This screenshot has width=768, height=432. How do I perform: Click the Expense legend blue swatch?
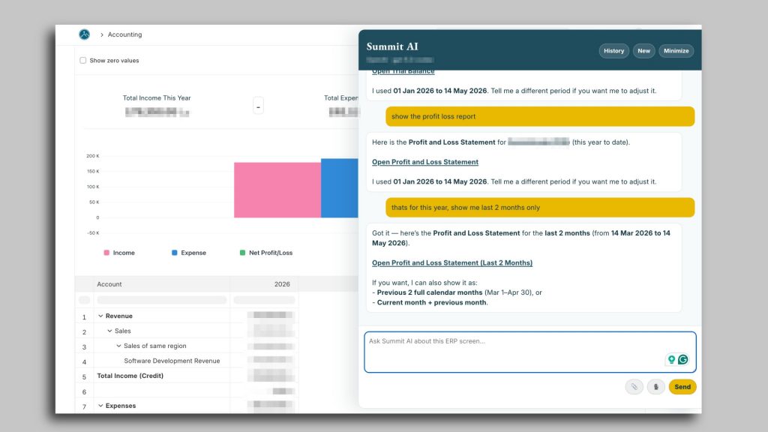click(174, 253)
